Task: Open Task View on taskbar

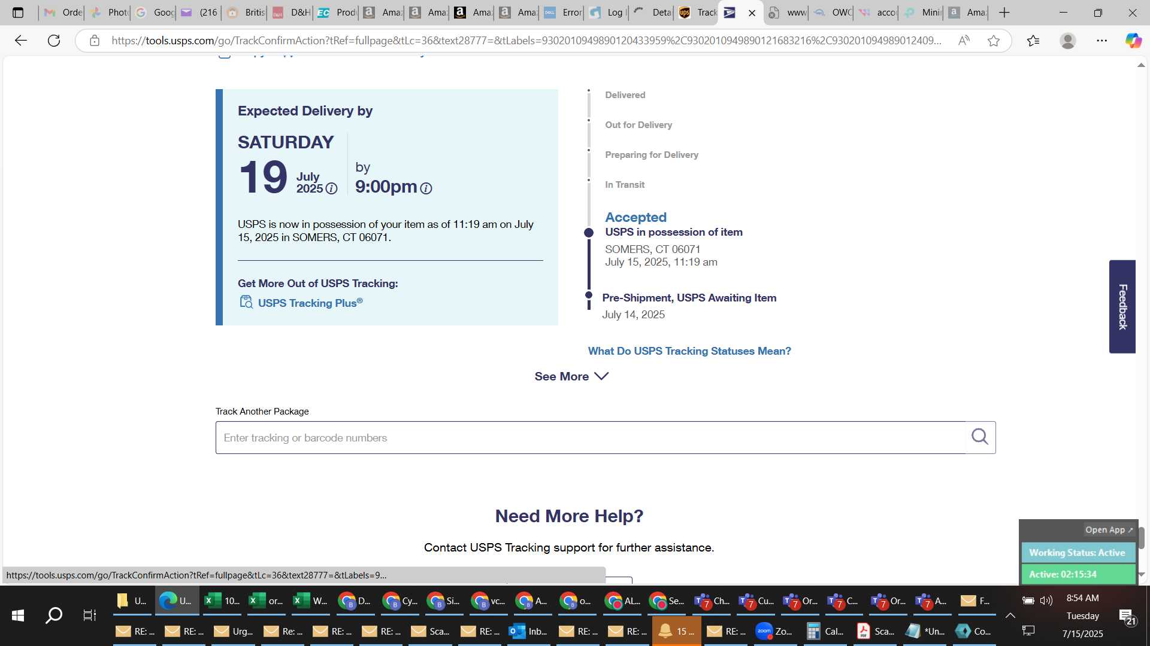Action: click(89, 615)
